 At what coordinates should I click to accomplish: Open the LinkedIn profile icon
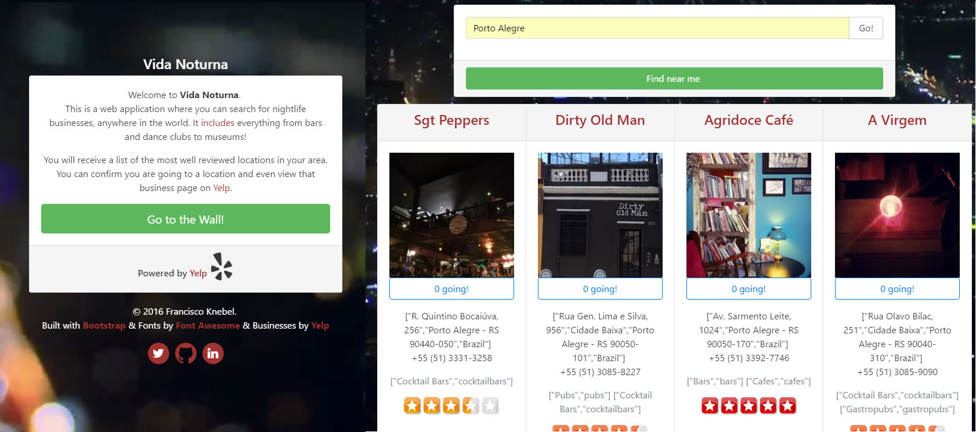coord(213,353)
